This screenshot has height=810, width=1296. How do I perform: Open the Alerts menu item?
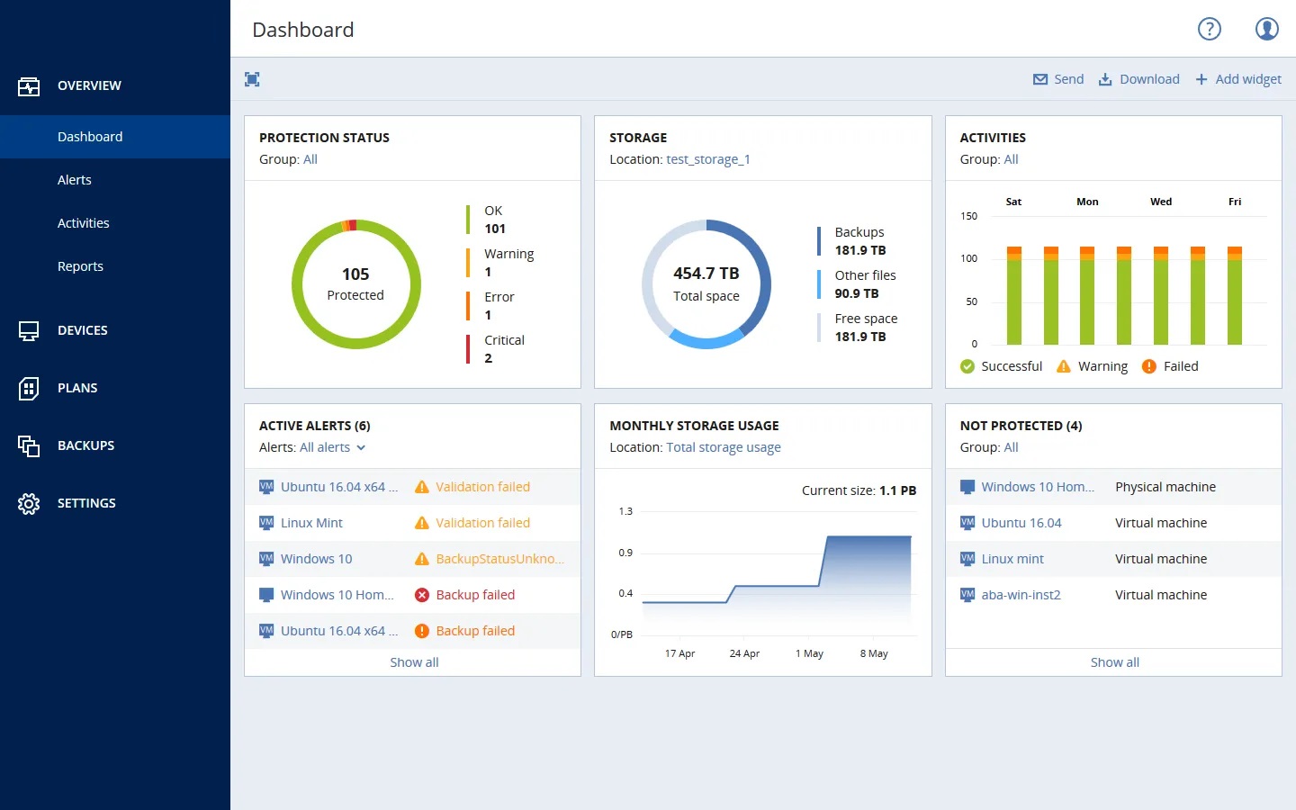click(75, 180)
